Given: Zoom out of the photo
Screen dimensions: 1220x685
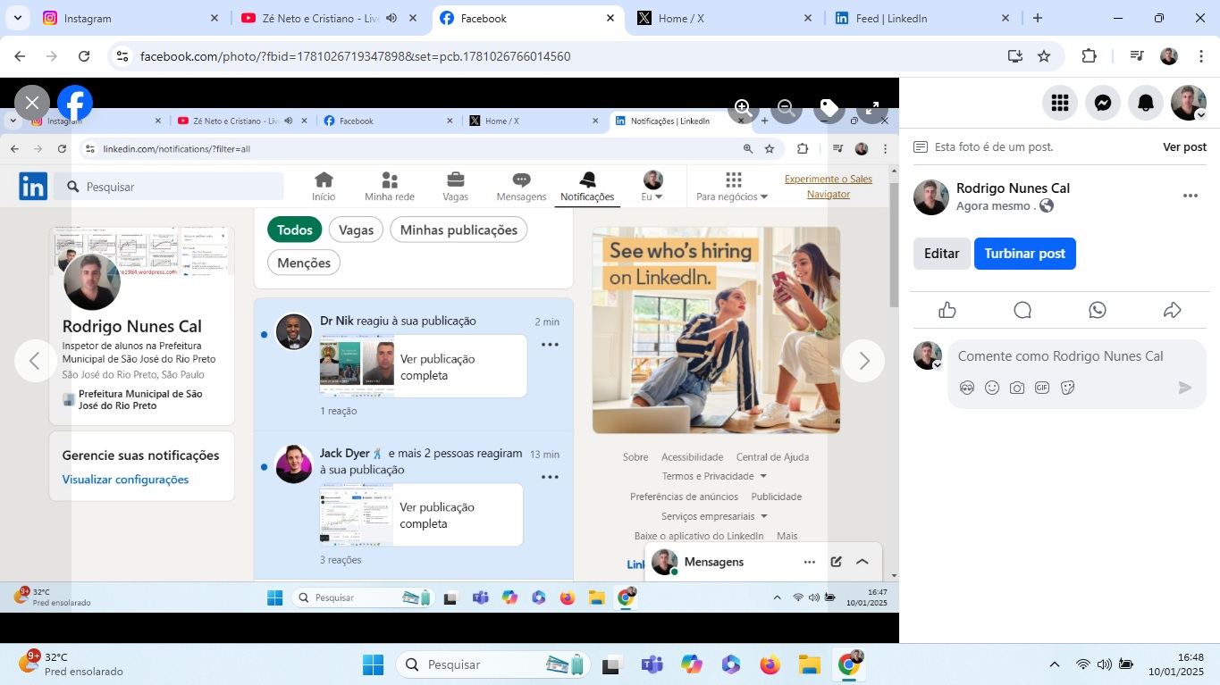Looking at the screenshot, I should pos(786,108).
